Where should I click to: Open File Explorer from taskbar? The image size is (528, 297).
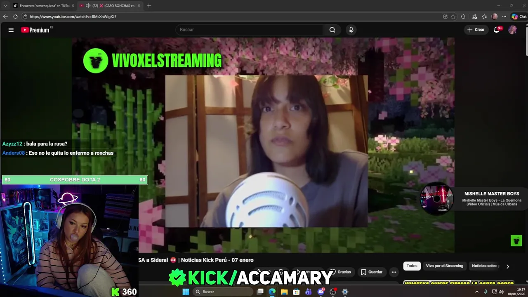[x=284, y=292]
